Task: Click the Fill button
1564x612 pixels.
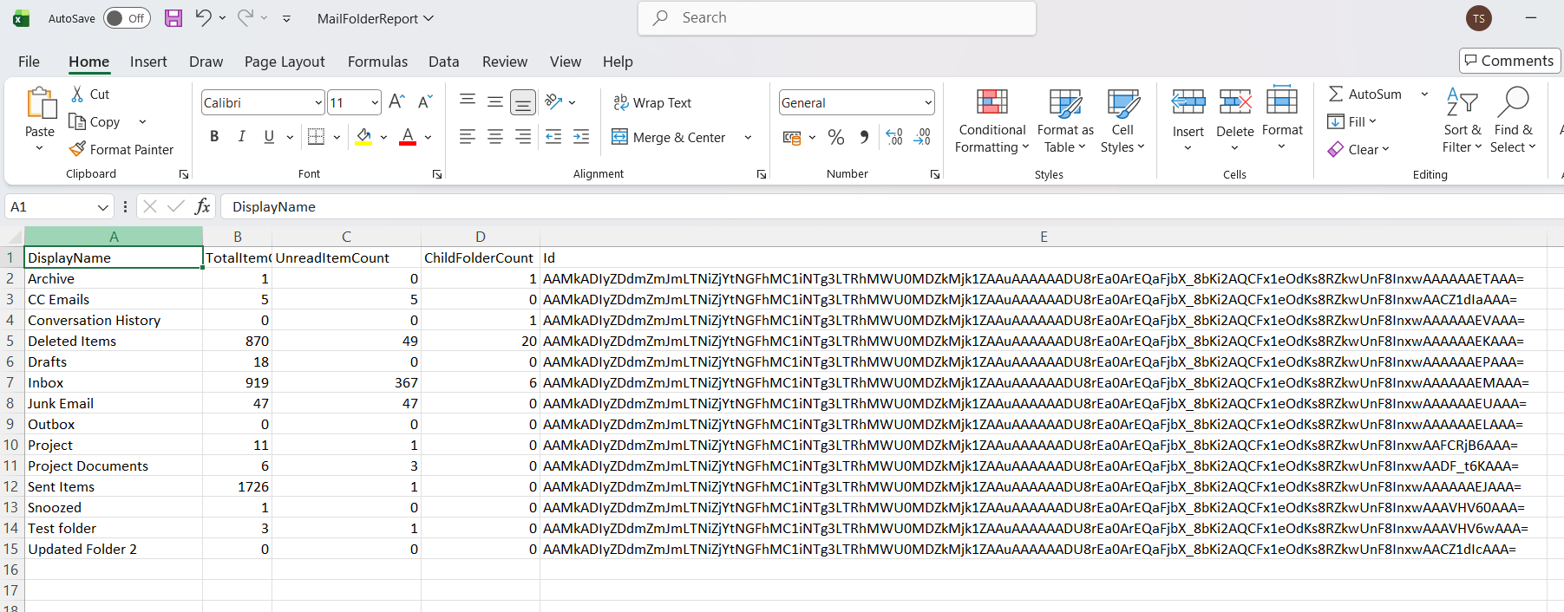Action: 1351,121
